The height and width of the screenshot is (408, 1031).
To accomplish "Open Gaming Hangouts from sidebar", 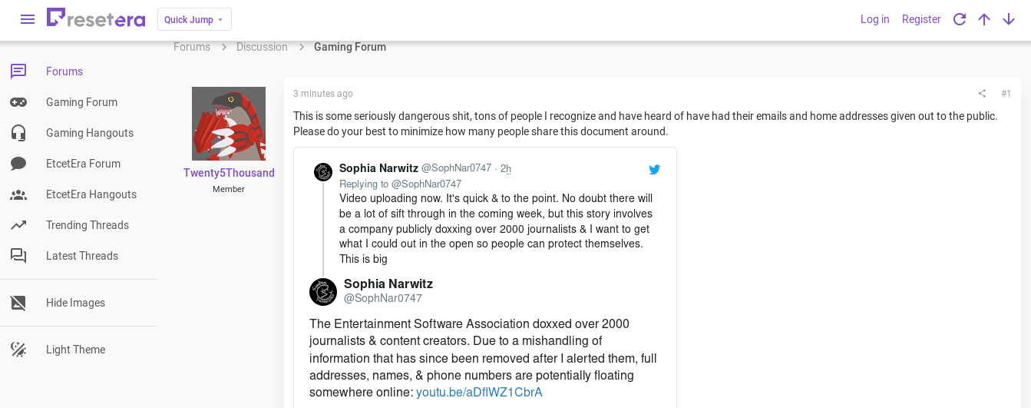I will tap(90, 133).
